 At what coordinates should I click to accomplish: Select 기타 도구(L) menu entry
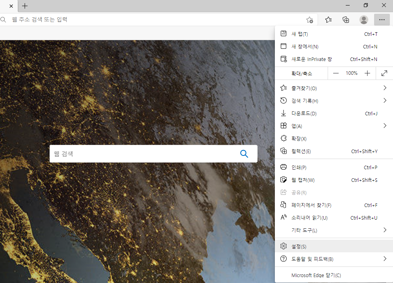tap(334, 230)
